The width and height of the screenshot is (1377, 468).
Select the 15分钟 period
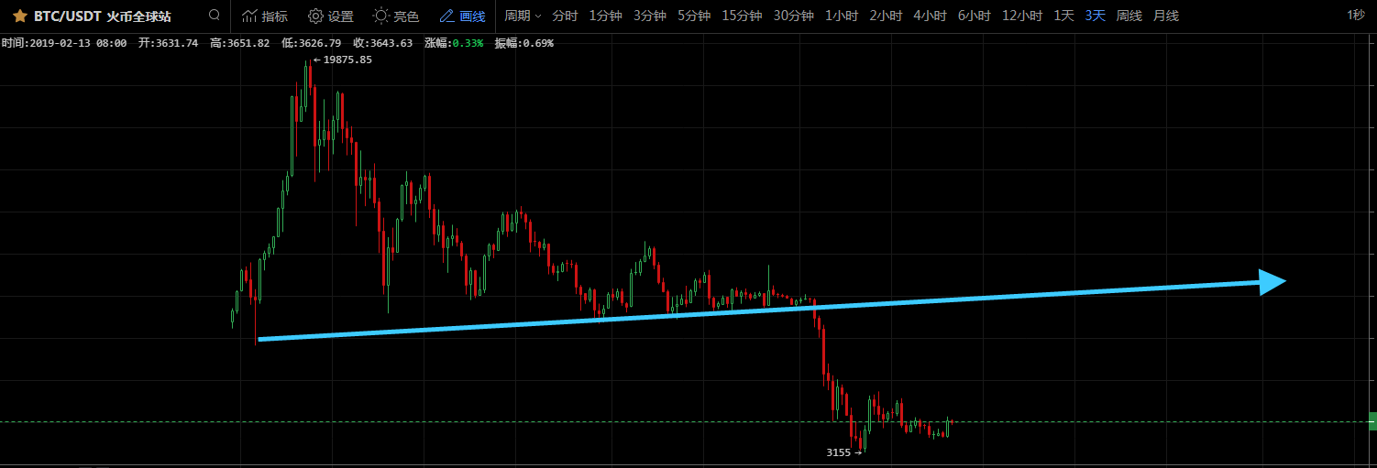pyautogui.click(x=742, y=16)
